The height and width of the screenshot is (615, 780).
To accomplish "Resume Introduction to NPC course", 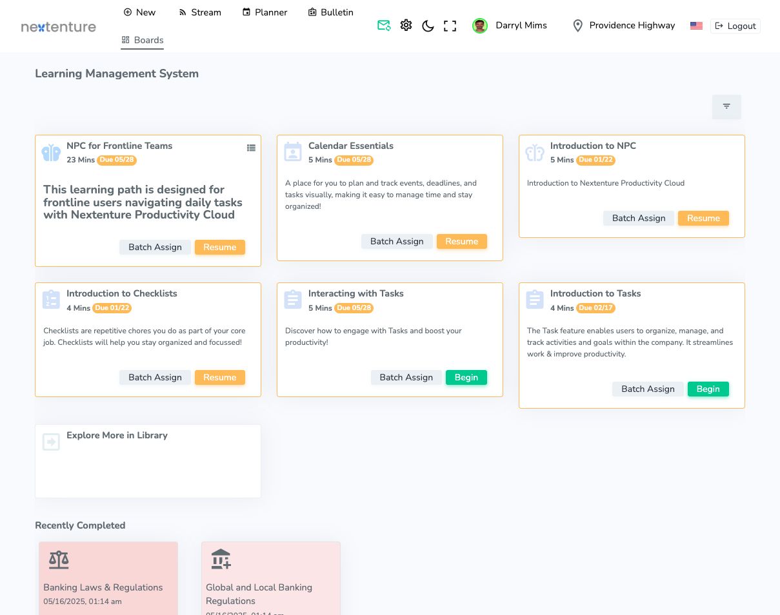I will pos(703,218).
